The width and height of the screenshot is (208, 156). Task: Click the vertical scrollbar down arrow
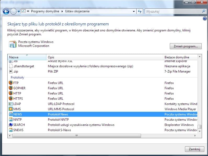200,131
